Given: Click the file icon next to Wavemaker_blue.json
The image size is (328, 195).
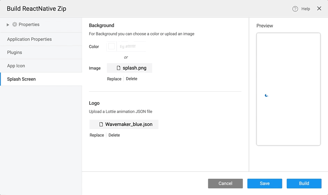Looking at the screenshot, I should coord(101,124).
